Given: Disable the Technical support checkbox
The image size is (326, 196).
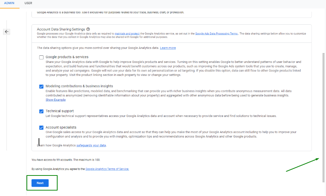Looking at the screenshot, I should tap(41, 112).
